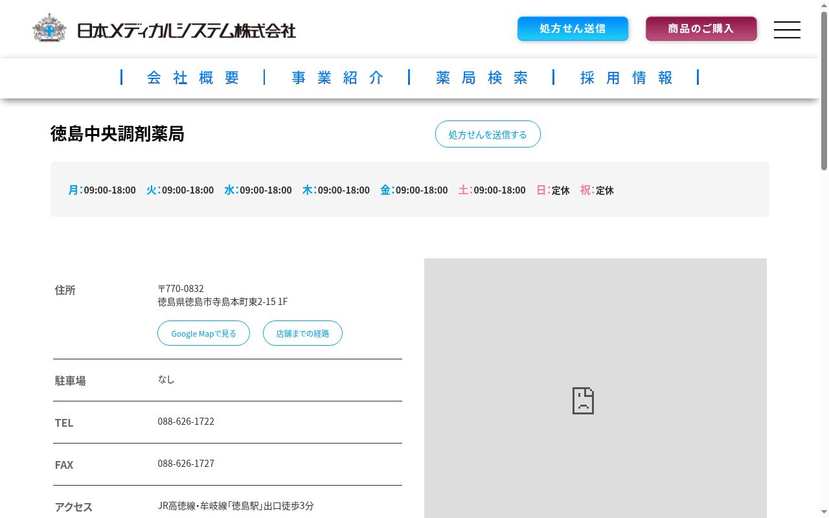Image resolution: width=829 pixels, height=518 pixels.
Task: Click the FAX number 088-626-1727
Action: 186,464
